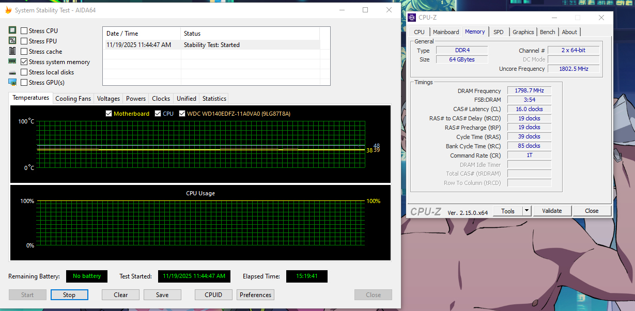Click the RAM module icon beside Stress system memory
This screenshot has width=635, height=311.
12,61
